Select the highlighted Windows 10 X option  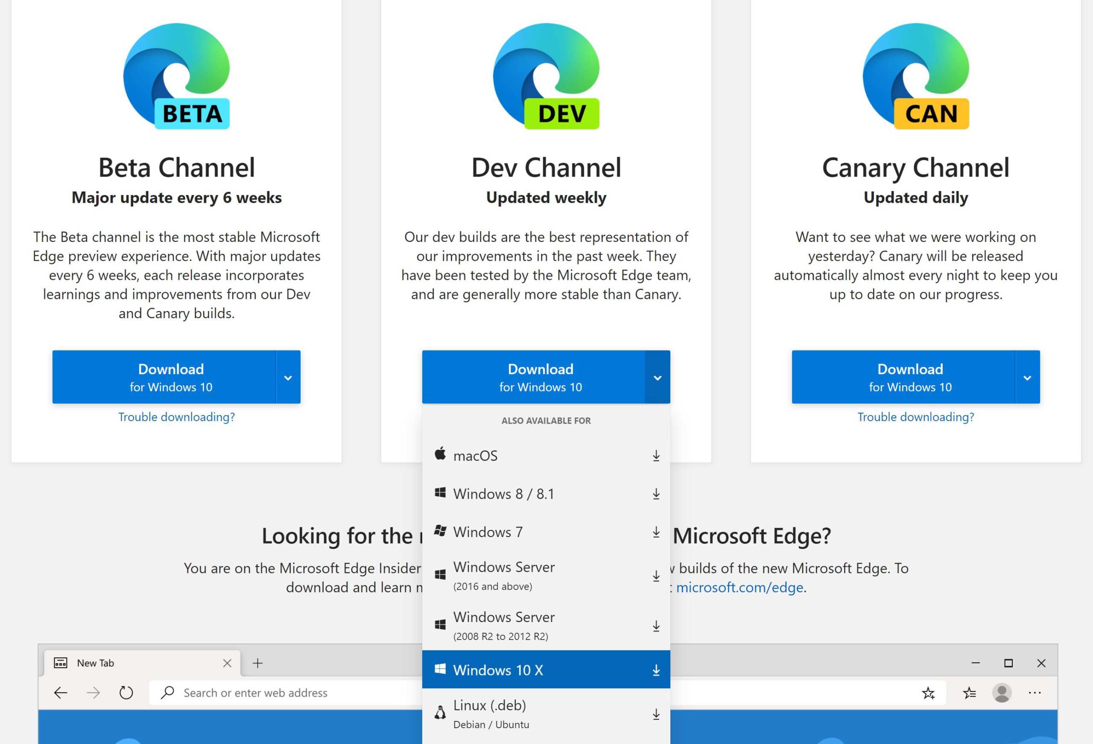tap(546, 670)
